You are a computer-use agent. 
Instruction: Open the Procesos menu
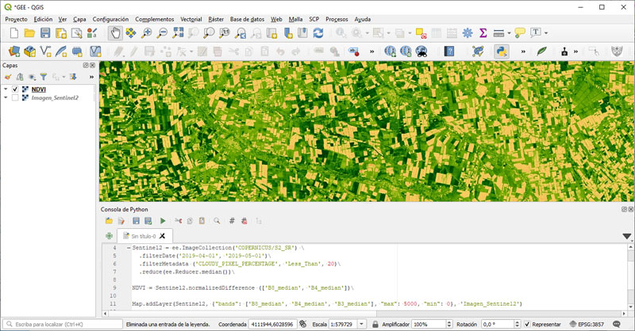(x=337, y=19)
